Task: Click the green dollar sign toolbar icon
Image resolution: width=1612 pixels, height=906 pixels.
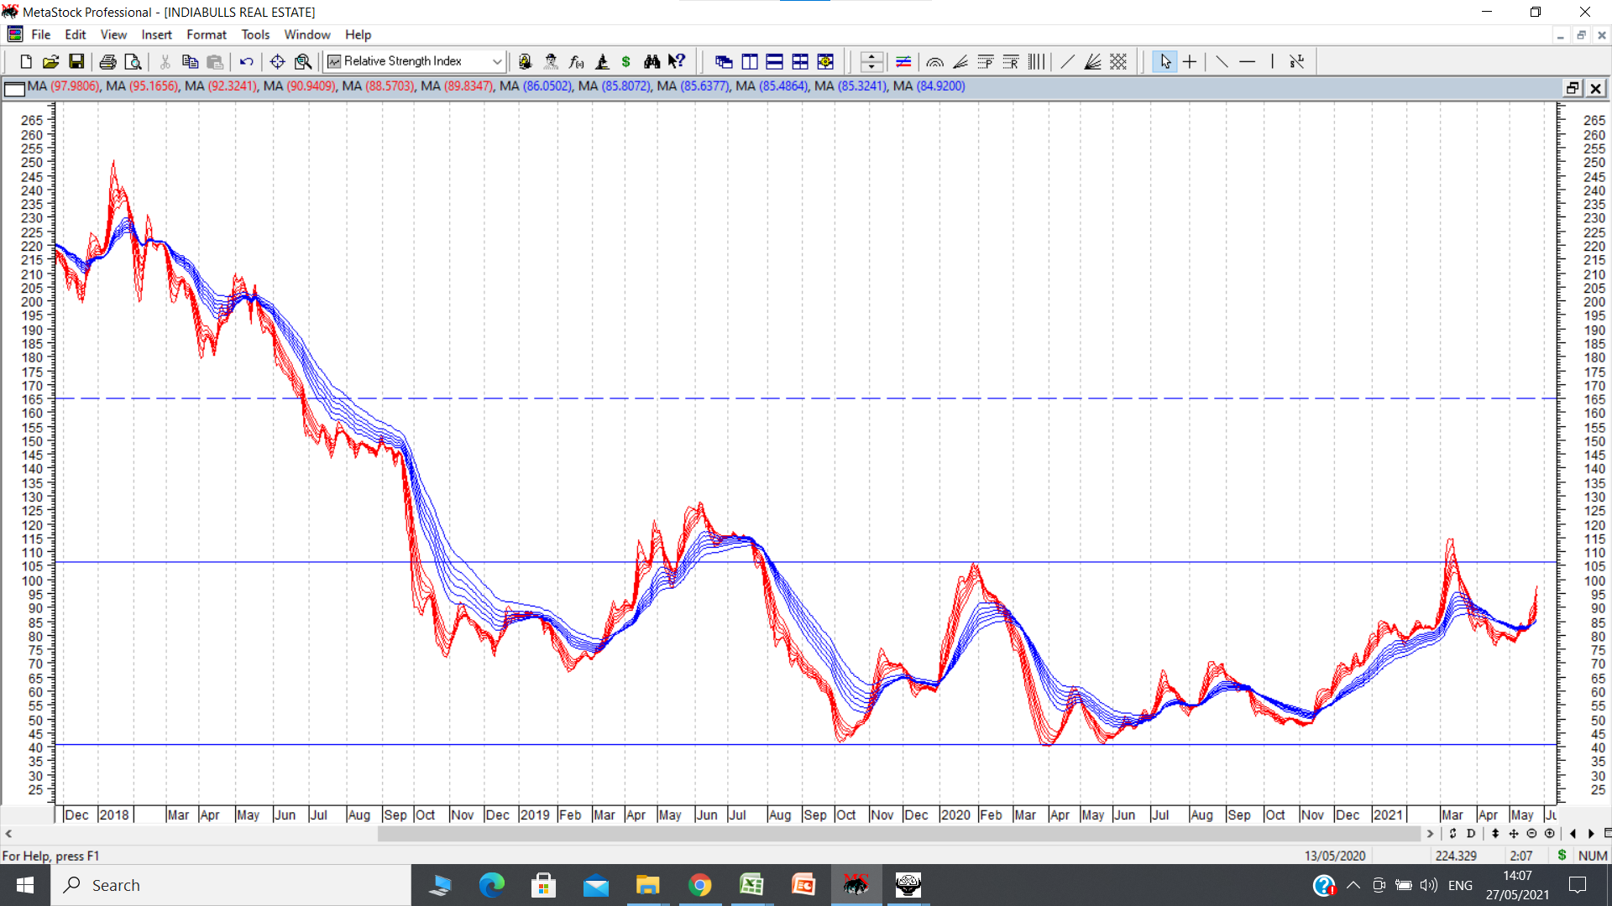Action: click(626, 61)
